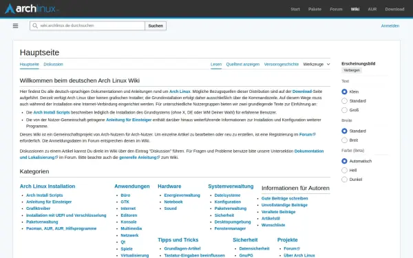Image resolution: width=413 pixels, height=258 pixels.
Task: Select the Standard width radio button
Action: (x=344, y=131)
